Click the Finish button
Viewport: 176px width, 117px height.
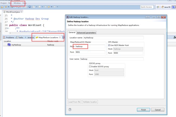[x=144, y=110]
